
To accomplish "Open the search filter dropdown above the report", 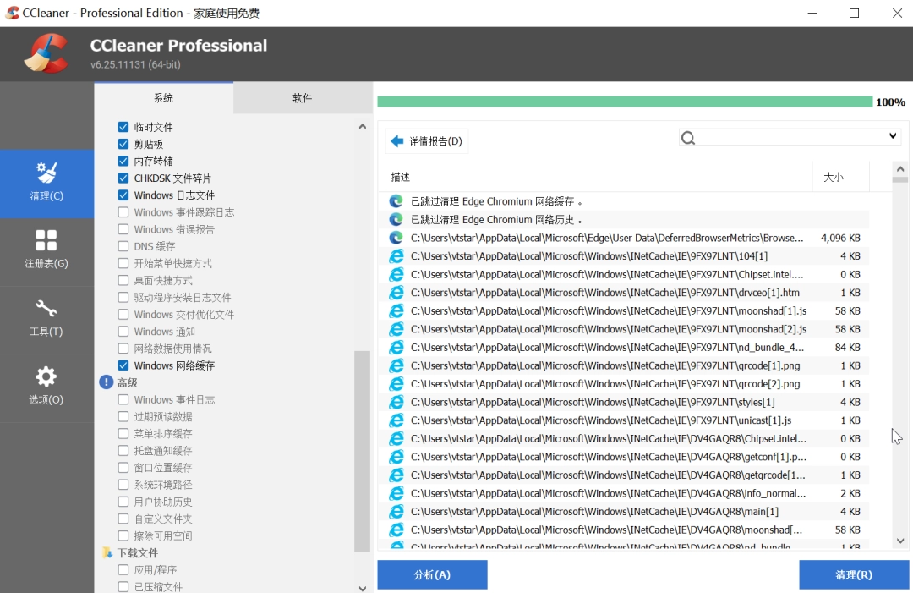I will 893,136.
